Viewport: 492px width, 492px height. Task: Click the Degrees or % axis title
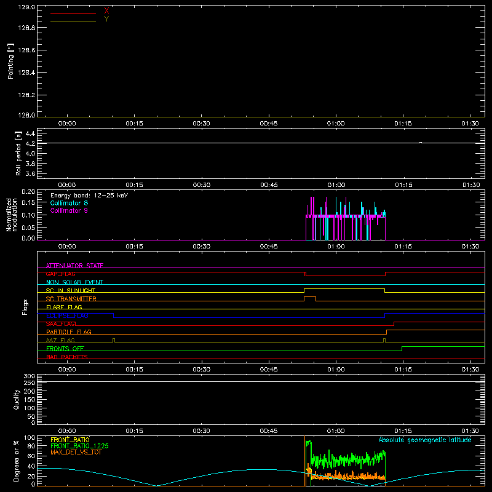point(17,461)
